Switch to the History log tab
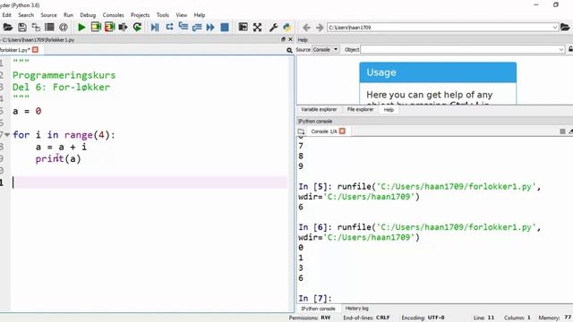573x322 pixels. (x=357, y=309)
